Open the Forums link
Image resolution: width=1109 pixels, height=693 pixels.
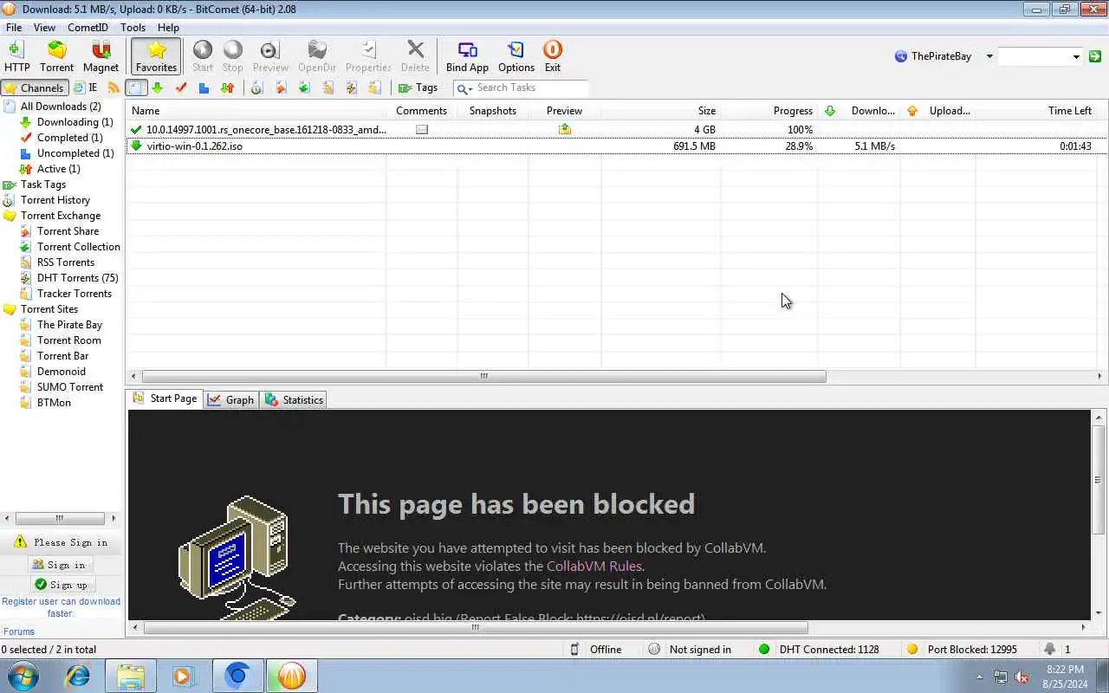[19, 631]
